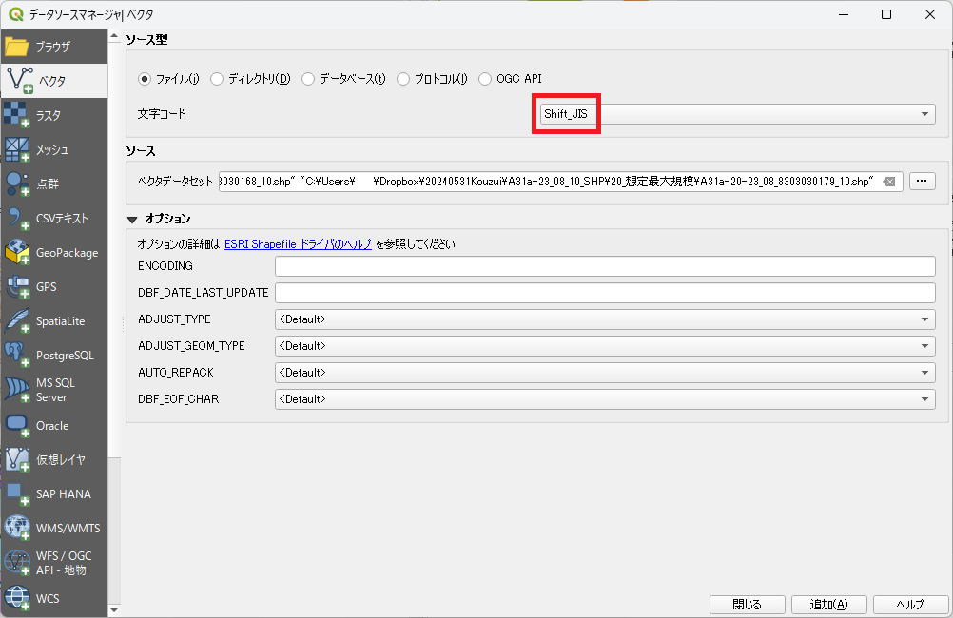Open the WMS/WMTS globe icon
953x618 pixels.
[17, 528]
